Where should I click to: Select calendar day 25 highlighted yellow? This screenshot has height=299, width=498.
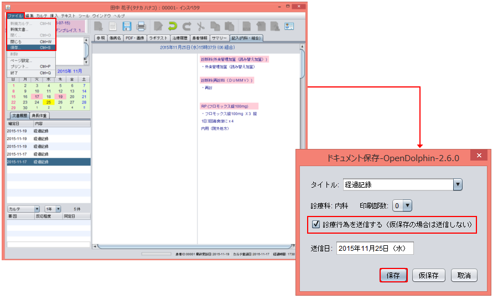(x=48, y=102)
